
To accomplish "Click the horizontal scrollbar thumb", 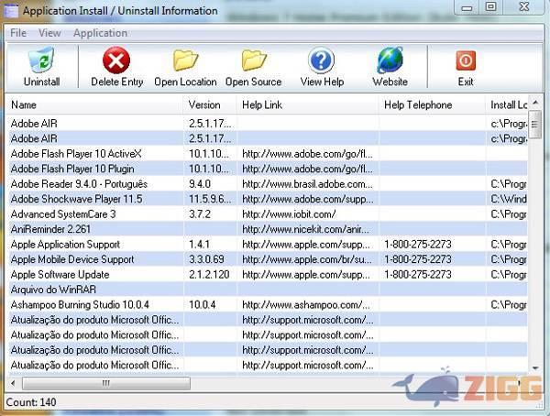I will click(x=105, y=384).
